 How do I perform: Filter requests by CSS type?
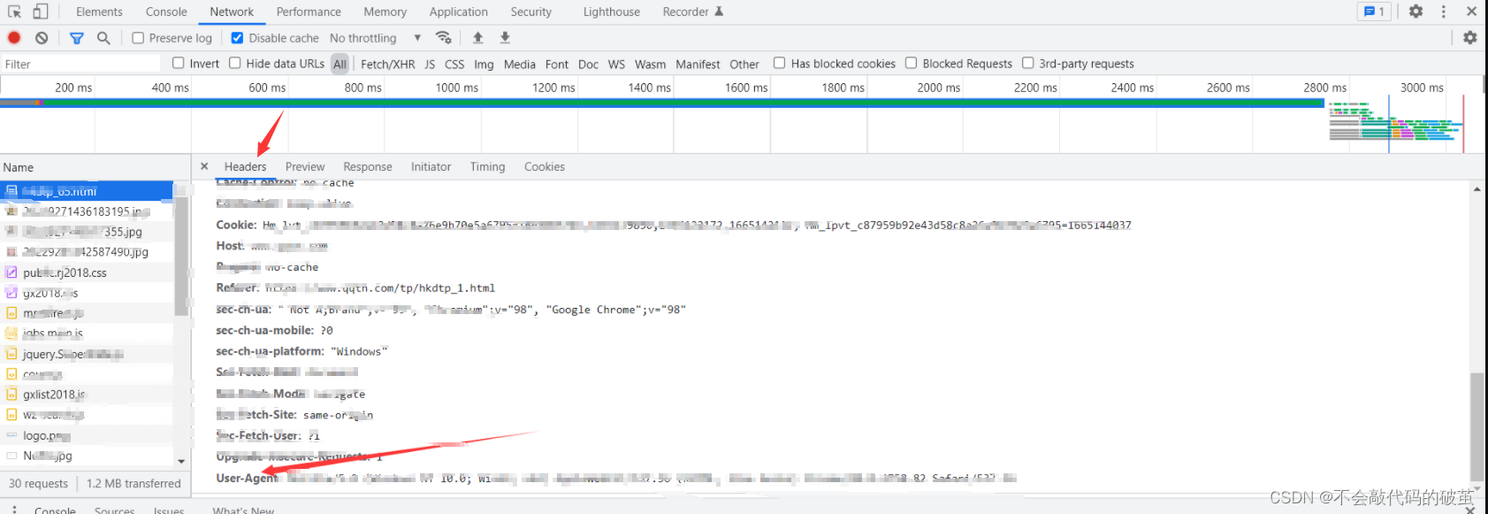[454, 64]
